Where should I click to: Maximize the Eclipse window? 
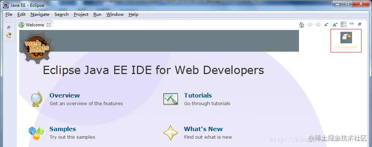(347, 4)
